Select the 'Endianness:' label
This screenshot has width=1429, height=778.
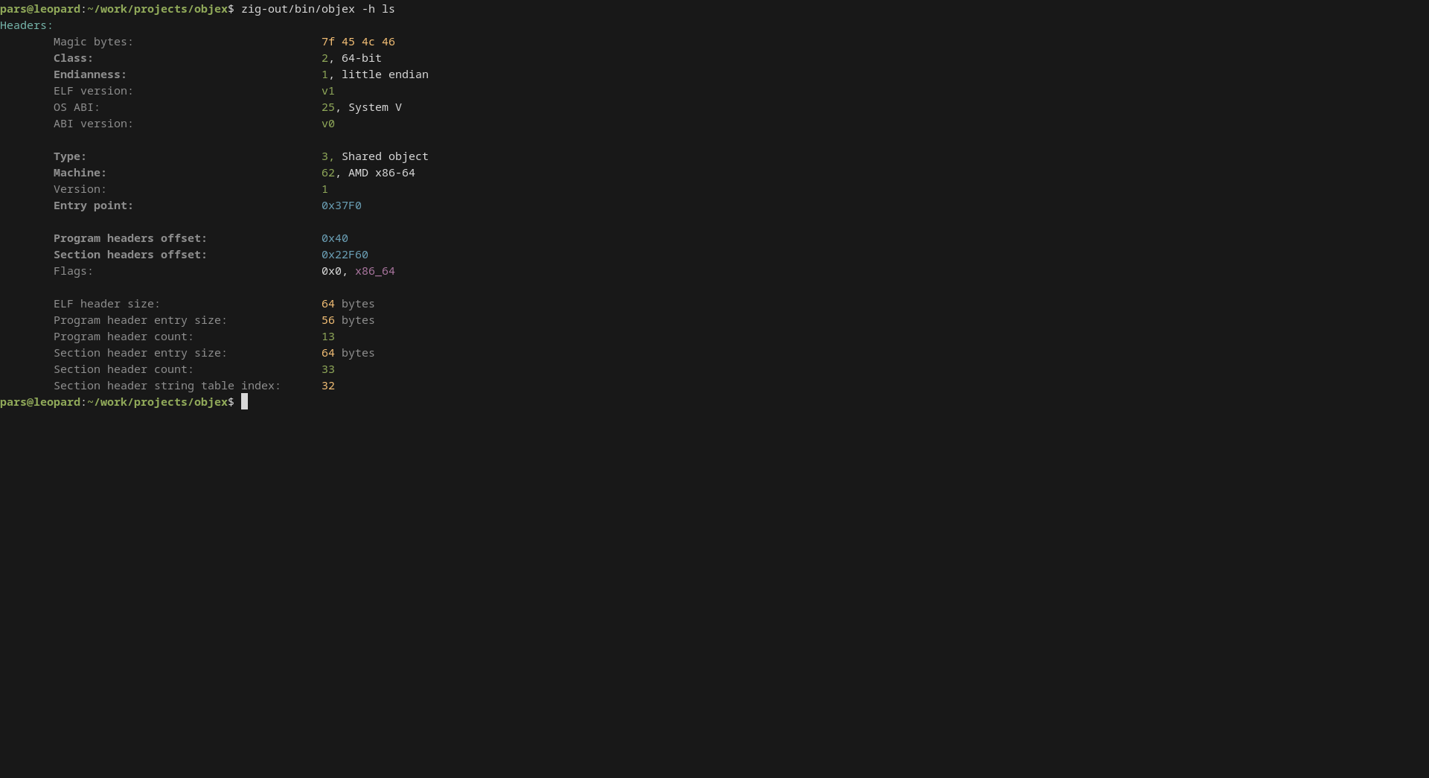90,74
